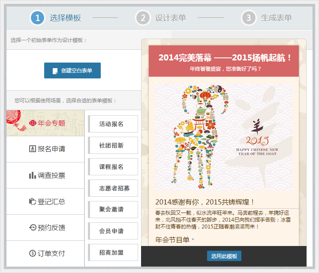Pick the 志愿者招募 template

point(113,188)
